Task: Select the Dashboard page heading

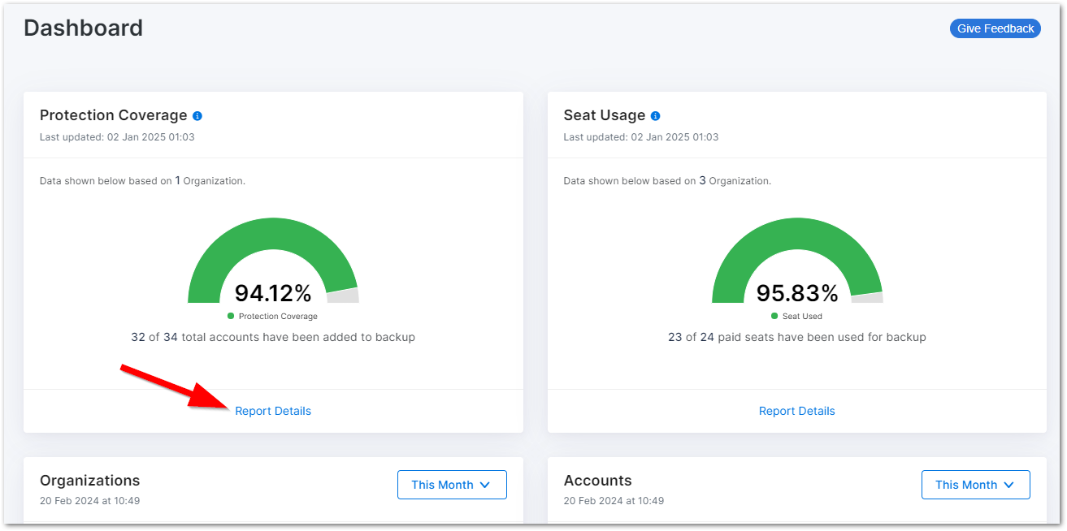Action: 83,28
